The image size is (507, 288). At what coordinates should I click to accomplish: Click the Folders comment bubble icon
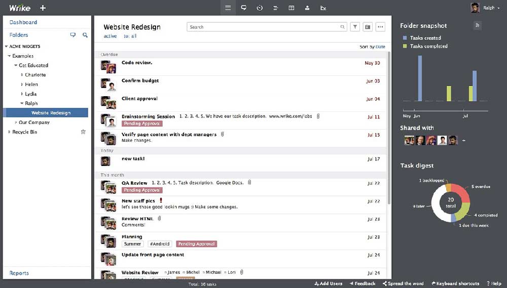click(73, 35)
